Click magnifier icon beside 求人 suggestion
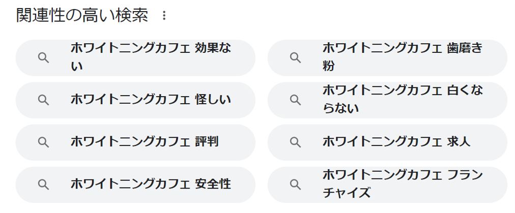515x213 pixels. [x=296, y=142]
